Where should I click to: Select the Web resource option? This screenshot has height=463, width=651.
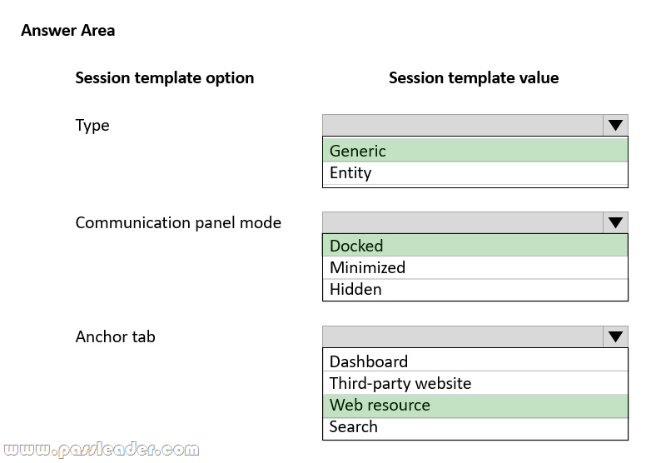tap(475, 405)
